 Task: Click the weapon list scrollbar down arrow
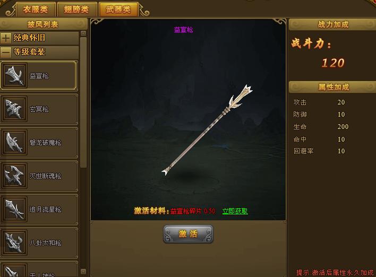pyautogui.click(x=83, y=272)
